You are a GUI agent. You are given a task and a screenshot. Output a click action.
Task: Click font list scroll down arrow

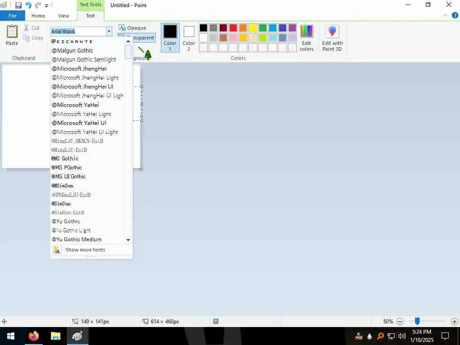(128, 240)
